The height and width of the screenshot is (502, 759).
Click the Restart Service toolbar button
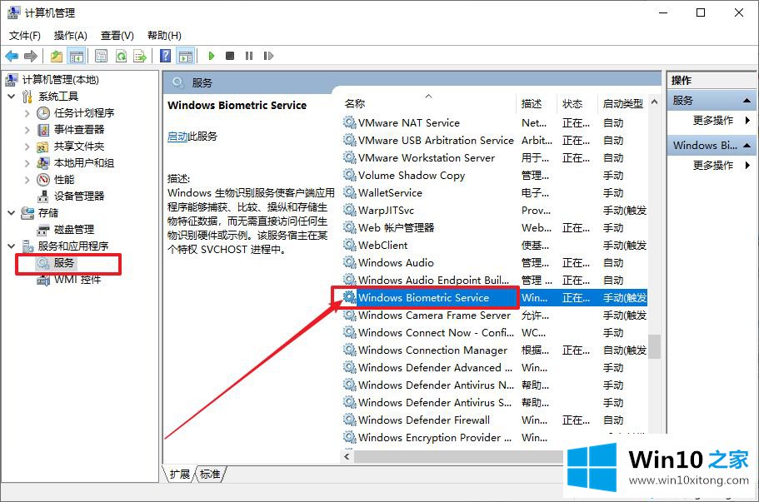[x=268, y=56]
